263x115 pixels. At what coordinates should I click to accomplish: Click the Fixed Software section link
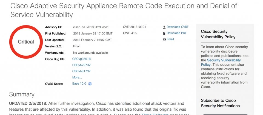pyautogui.click(x=155, y=114)
